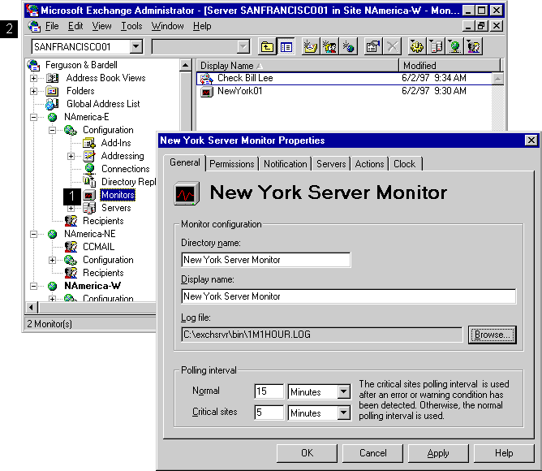542x471 pixels.
Task: Select the NAmerica-E site globe icon
Action: (x=52, y=117)
